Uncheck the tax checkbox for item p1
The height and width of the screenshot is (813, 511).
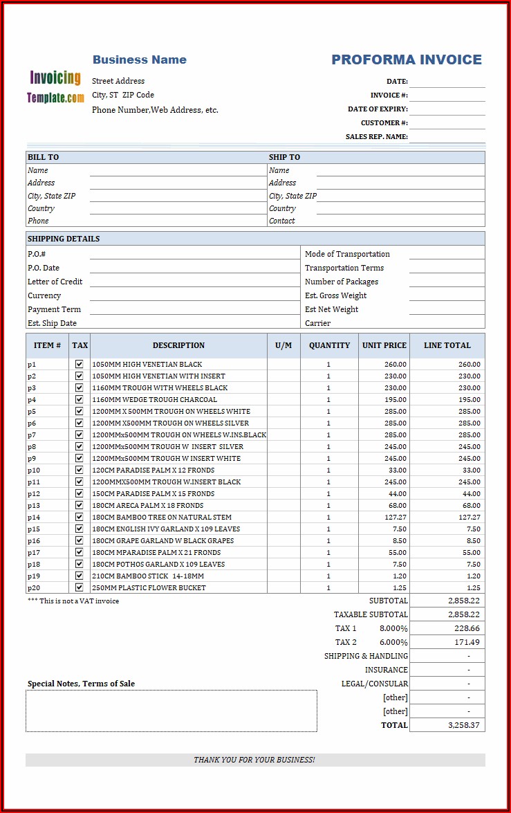[80, 364]
